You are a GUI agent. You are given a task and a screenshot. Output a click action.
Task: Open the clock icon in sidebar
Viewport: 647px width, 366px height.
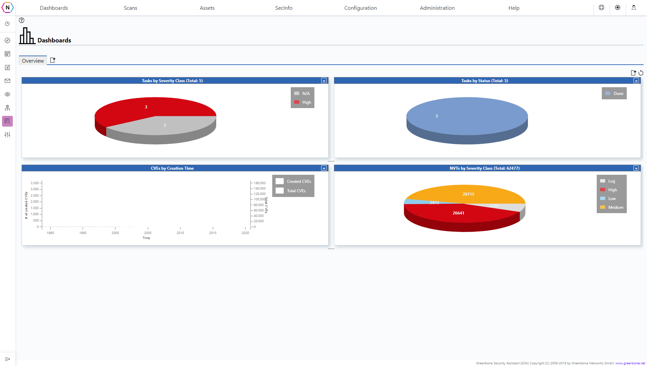pos(7,24)
